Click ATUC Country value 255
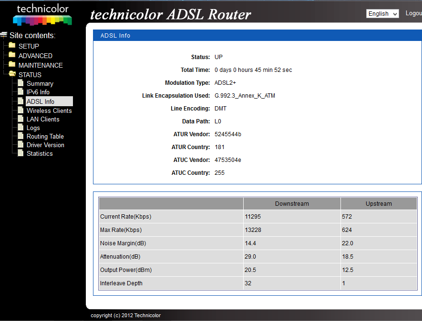The height and width of the screenshot is (321, 422). (220, 173)
